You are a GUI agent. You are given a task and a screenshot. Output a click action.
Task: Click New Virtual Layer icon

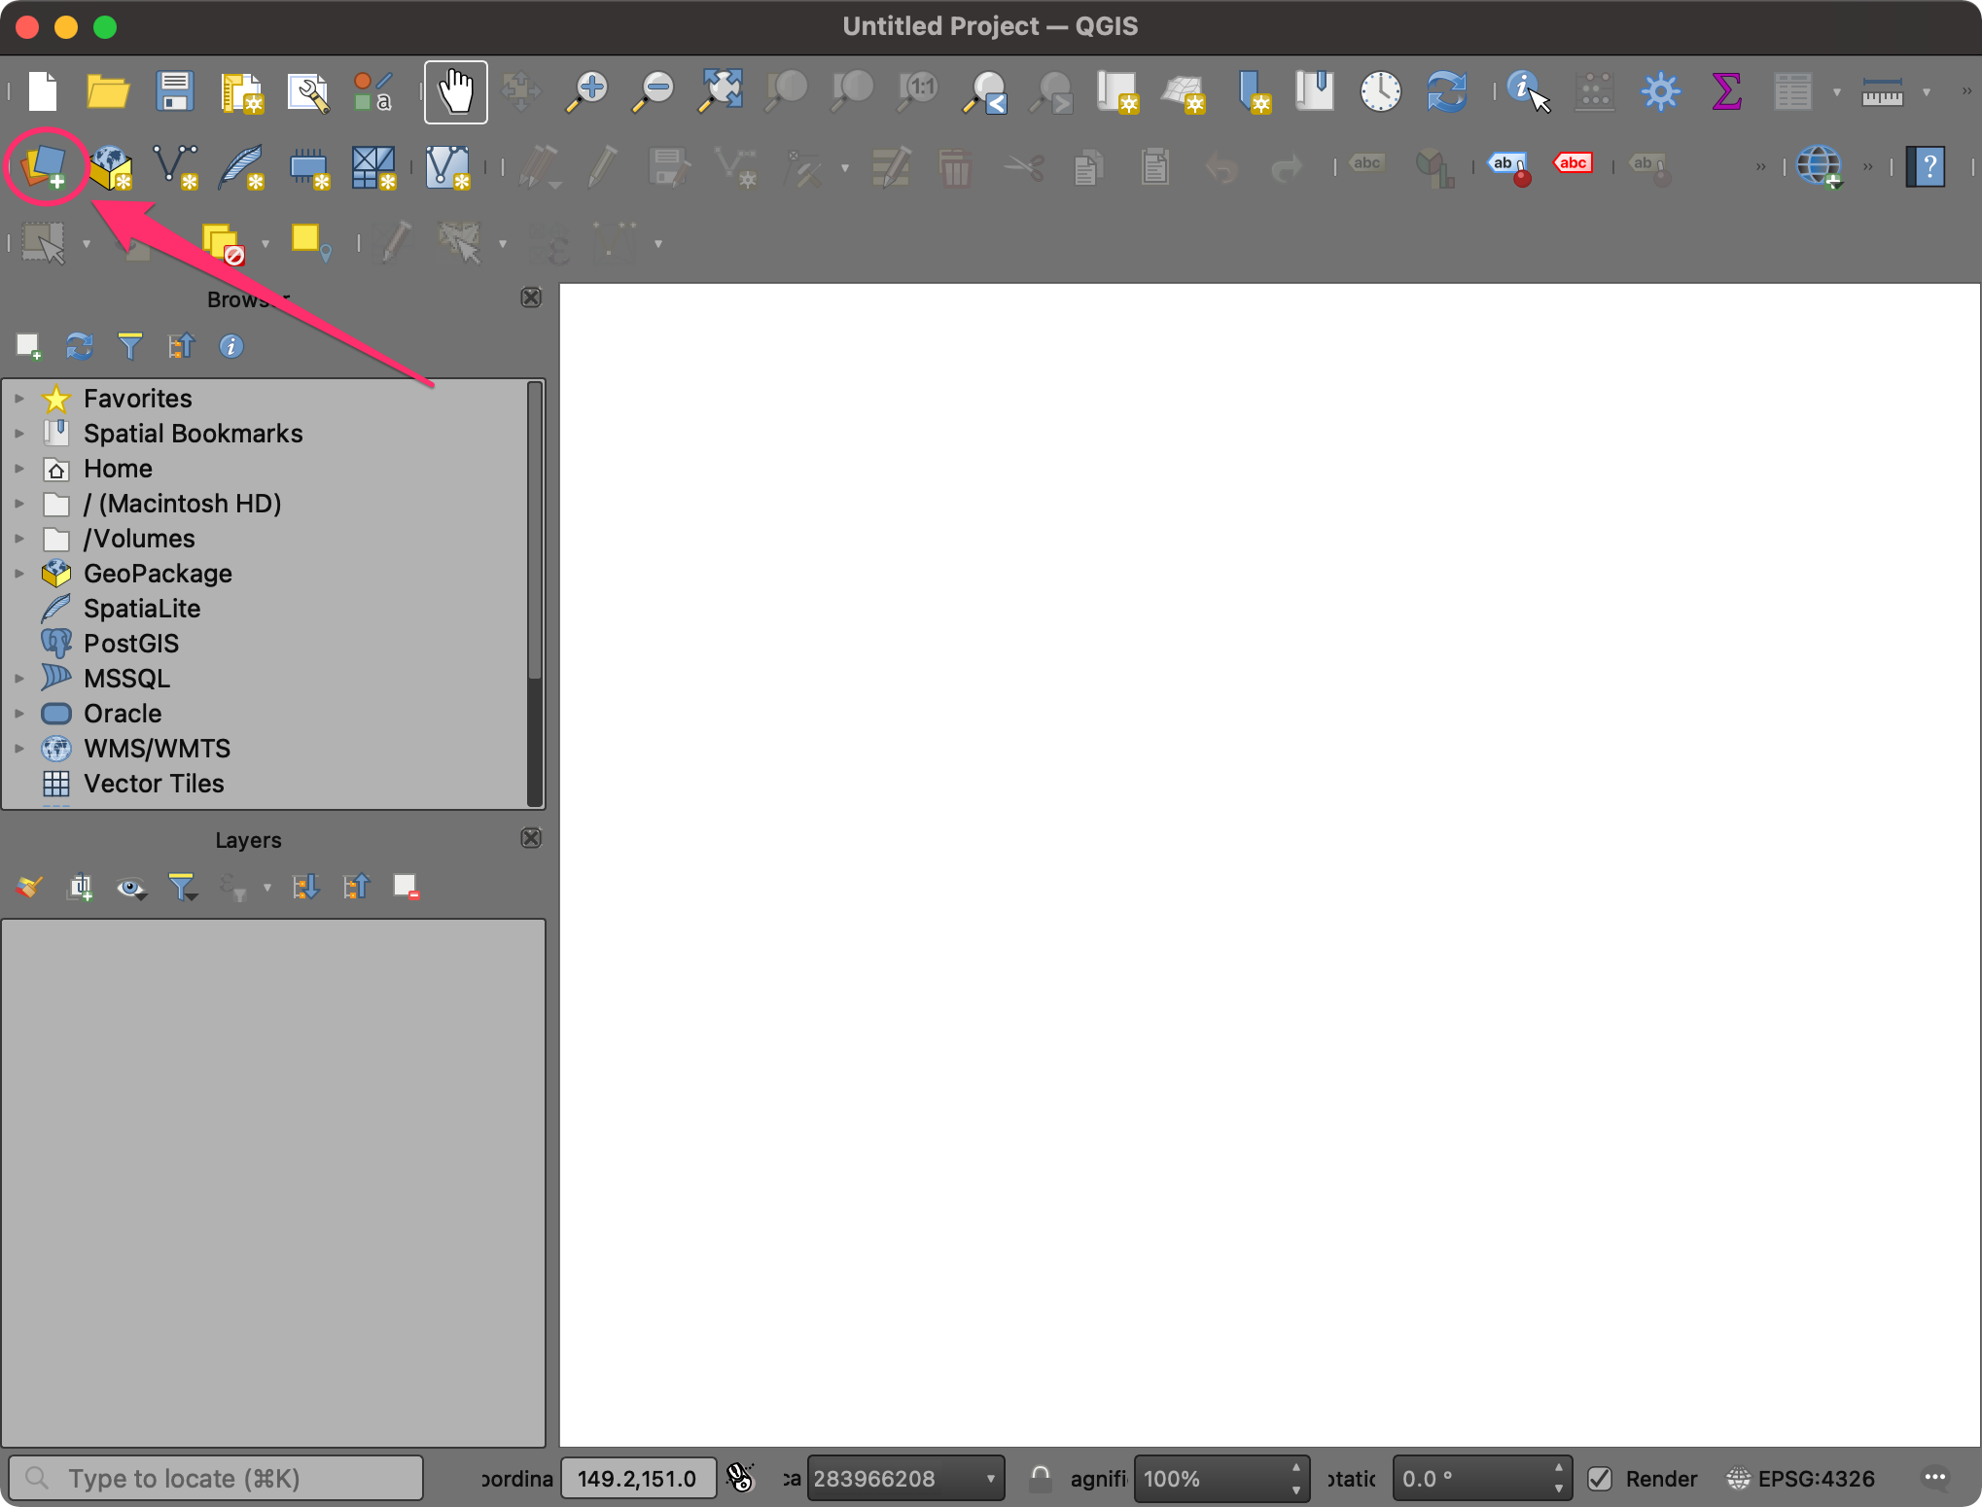448,167
